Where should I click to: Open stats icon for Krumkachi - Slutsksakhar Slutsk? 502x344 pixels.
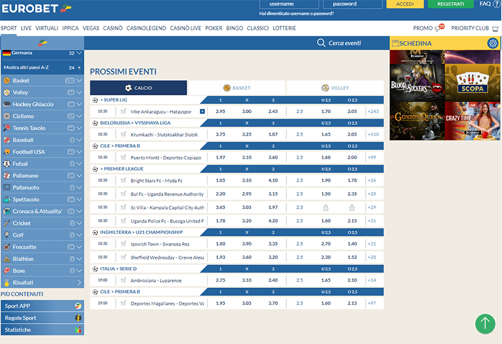click(x=123, y=134)
